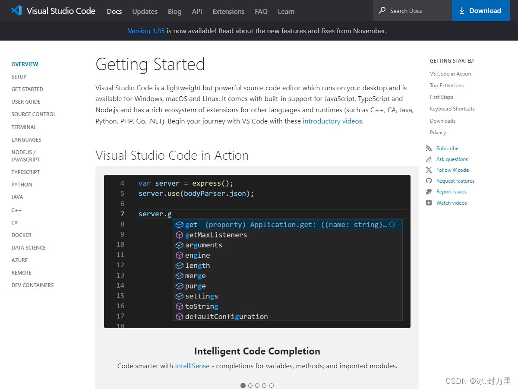Expand the Terminal sidebar section
The height and width of the screenshot is (389, 518).
point(24,127)
